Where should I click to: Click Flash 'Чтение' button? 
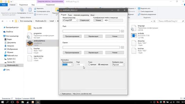tap(115, 36)
